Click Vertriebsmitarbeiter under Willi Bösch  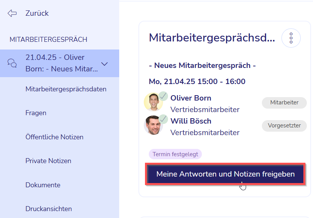[x=205, y=133]
